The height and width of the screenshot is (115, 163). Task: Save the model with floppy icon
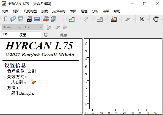click(21, 19)
